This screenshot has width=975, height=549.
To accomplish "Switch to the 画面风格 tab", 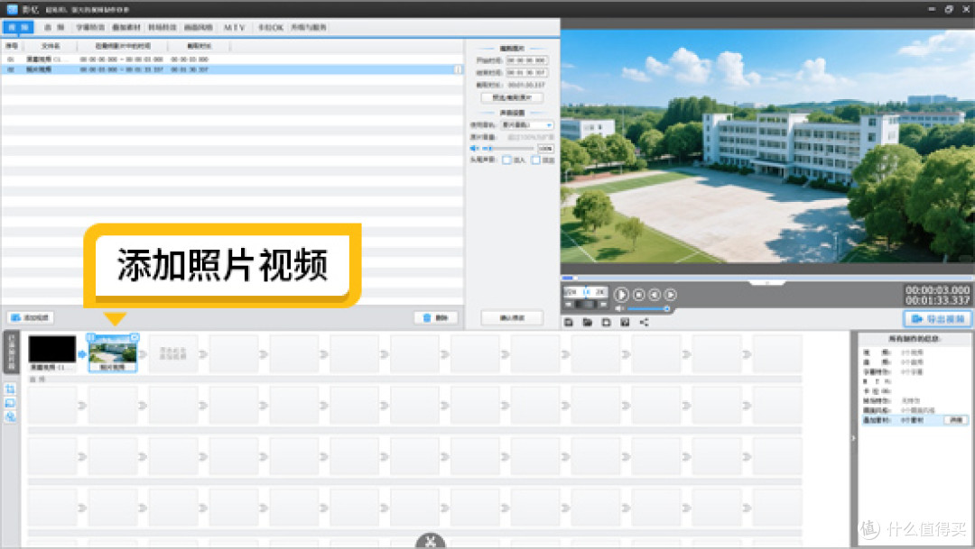I will (199, 27).
